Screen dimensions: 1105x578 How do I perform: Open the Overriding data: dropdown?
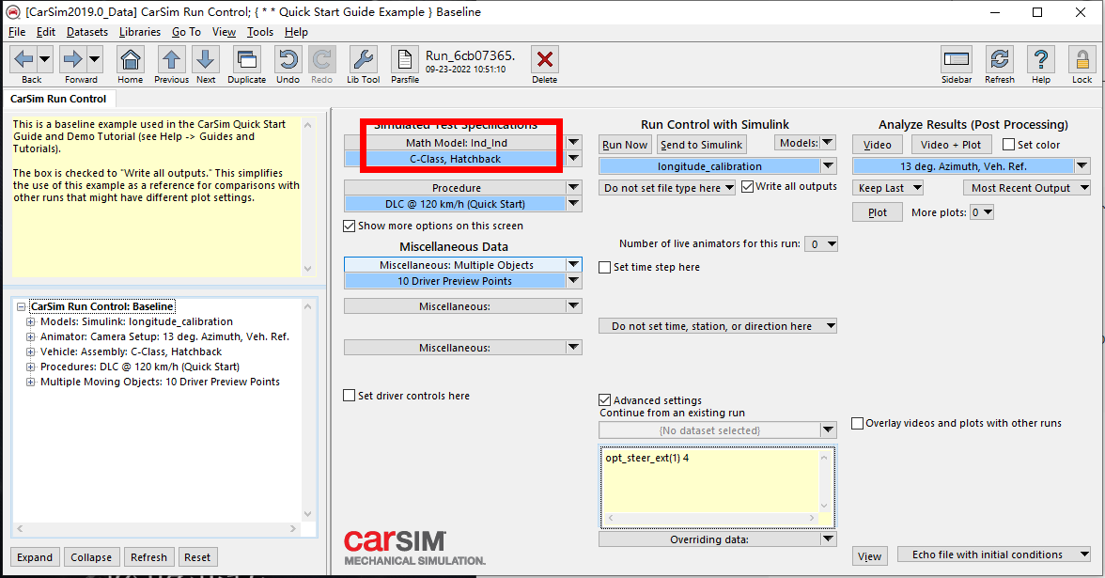(828, 539)
